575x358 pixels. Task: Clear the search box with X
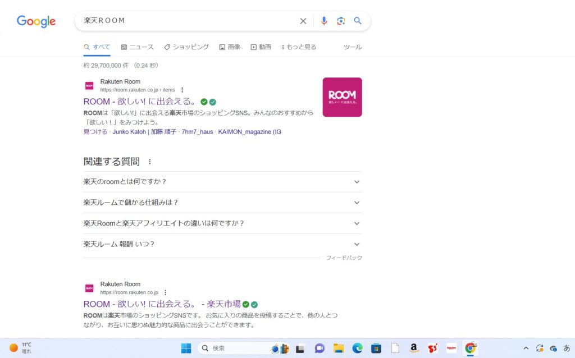303,21
